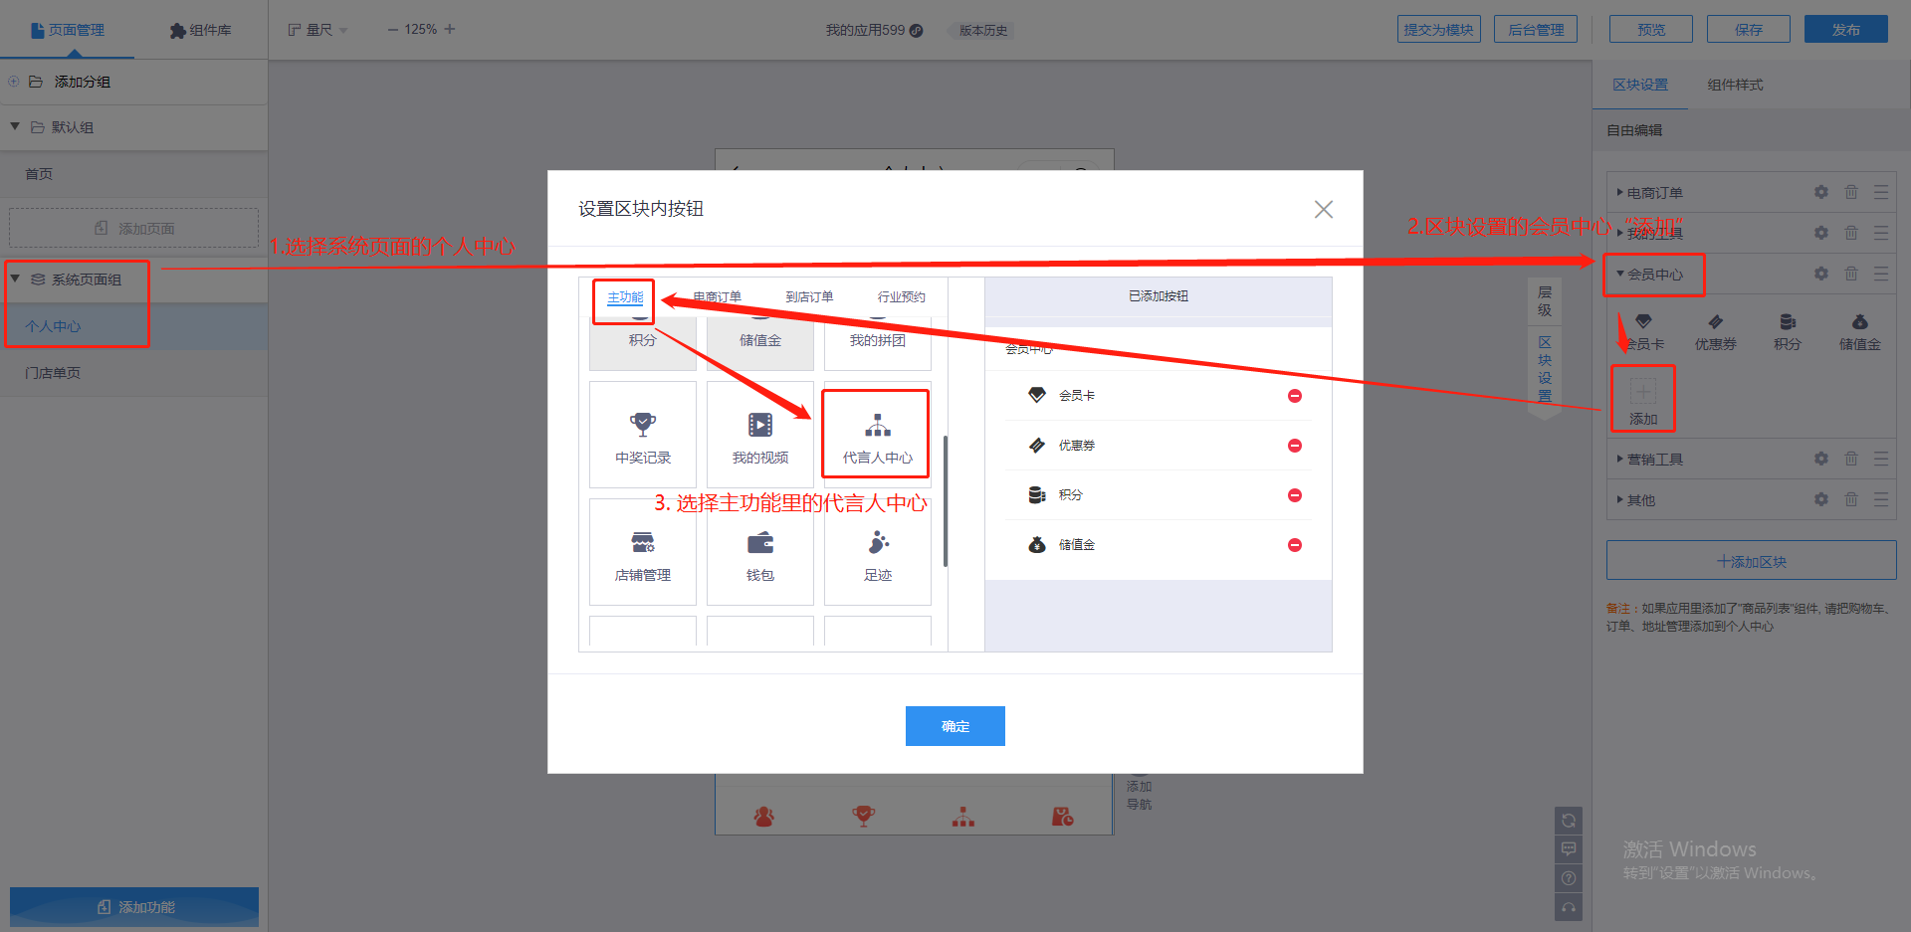Expand the 营销工具 block
Viewport: 1911px width, 932px height.
pos(1654,460)
